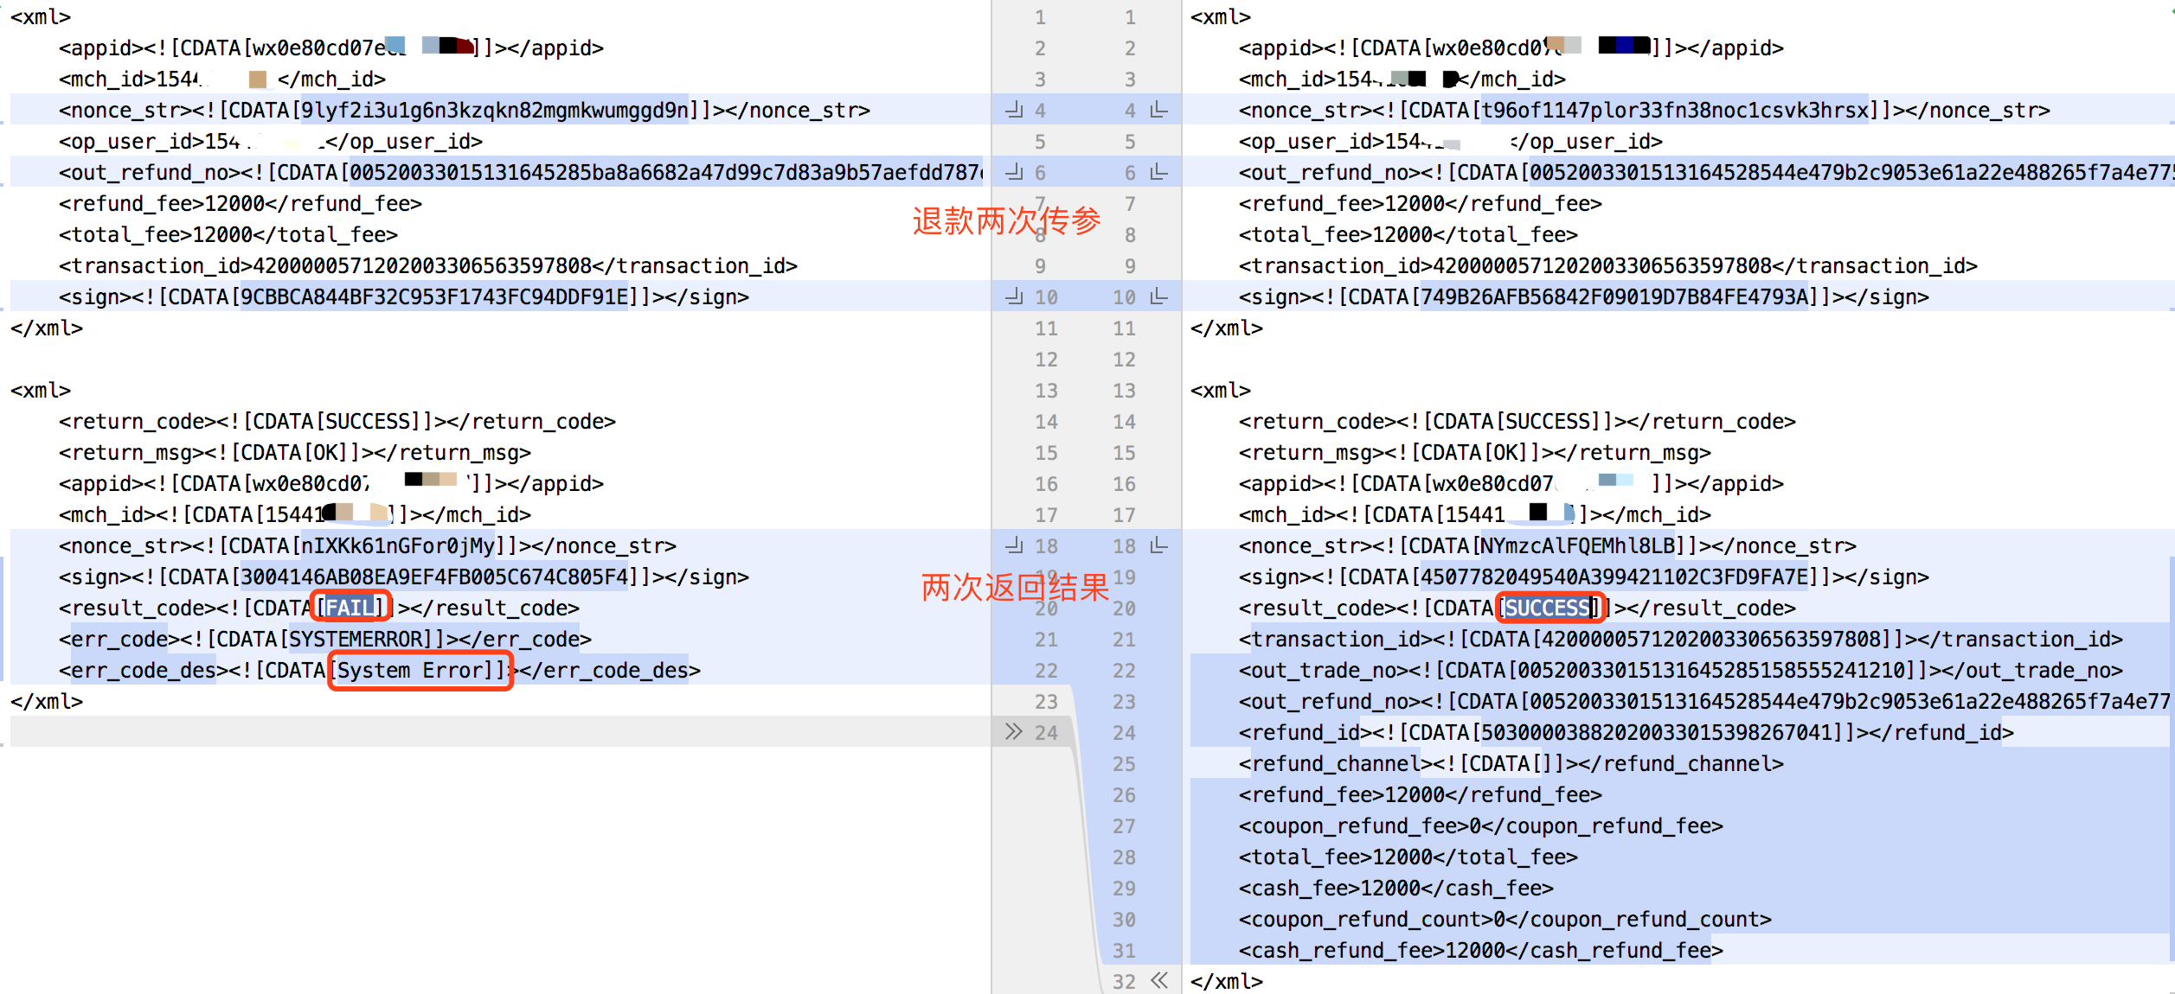Screen dimensions: 2175x994
Task: Click right-side merge arrow icon at line 4
Action: [1158, 110]
